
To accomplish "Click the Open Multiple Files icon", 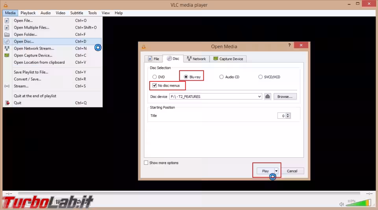I will (x=7, y=28).
